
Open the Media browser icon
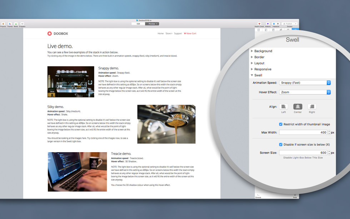click(16, 24)
